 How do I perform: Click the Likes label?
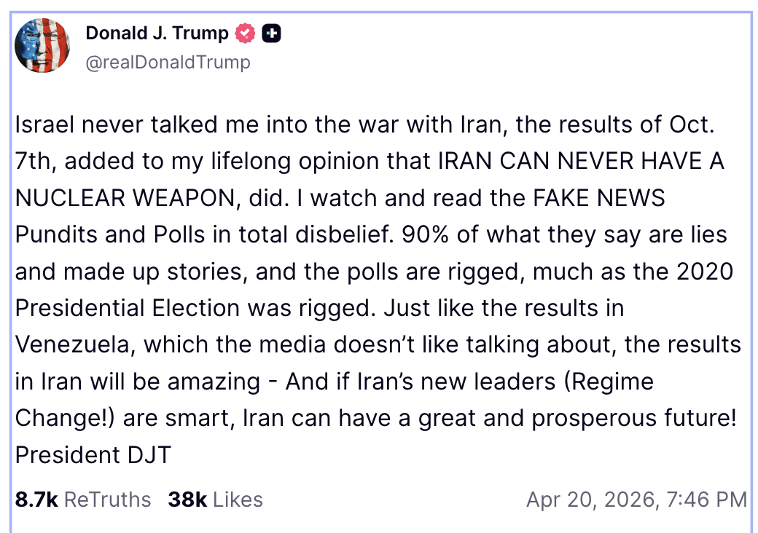pos(238,500)
